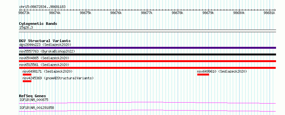Click the 98675k ruler tick label

pos(85,13)
